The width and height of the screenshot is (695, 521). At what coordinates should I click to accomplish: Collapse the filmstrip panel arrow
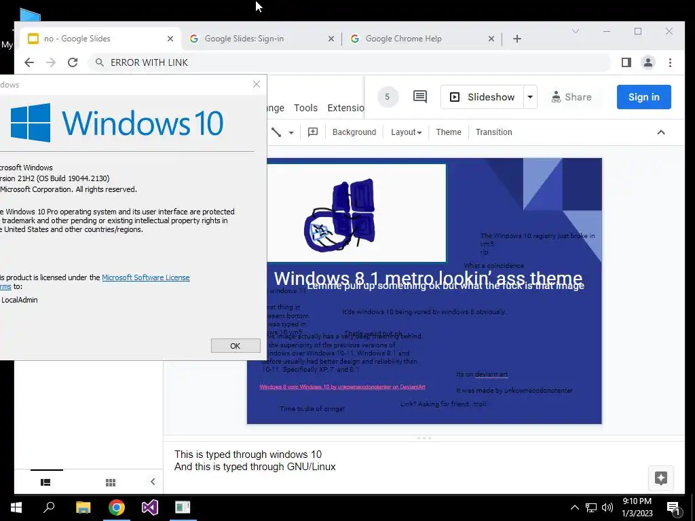click(x=153, y=482)
